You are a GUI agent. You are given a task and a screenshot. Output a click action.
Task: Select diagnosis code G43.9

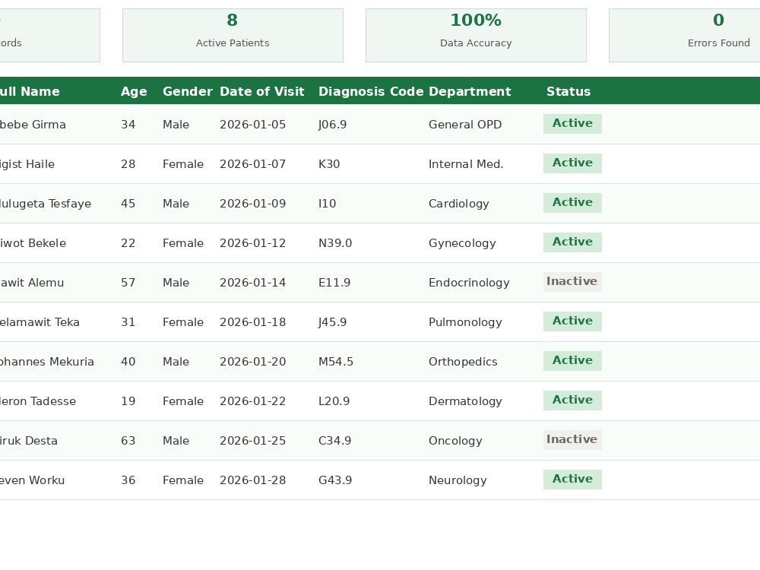pyautogui.click(x=335, y=480)
